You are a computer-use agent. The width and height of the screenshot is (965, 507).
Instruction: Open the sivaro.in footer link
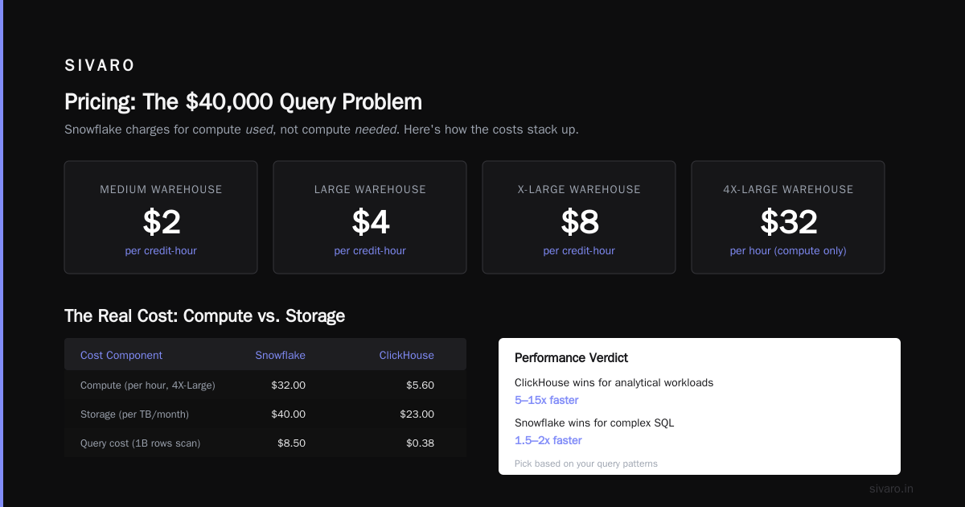tap(891, 488)
